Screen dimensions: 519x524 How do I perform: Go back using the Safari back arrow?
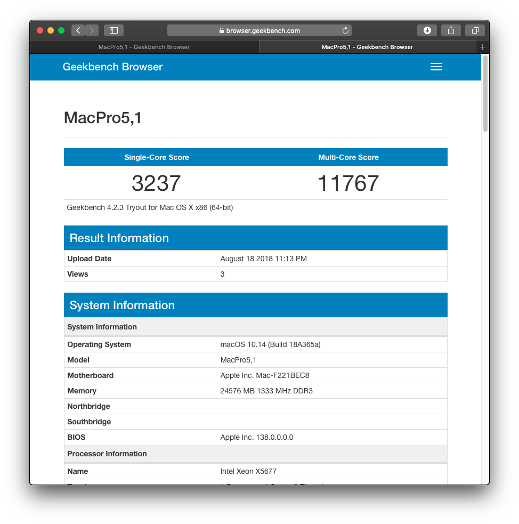(78, 30)
